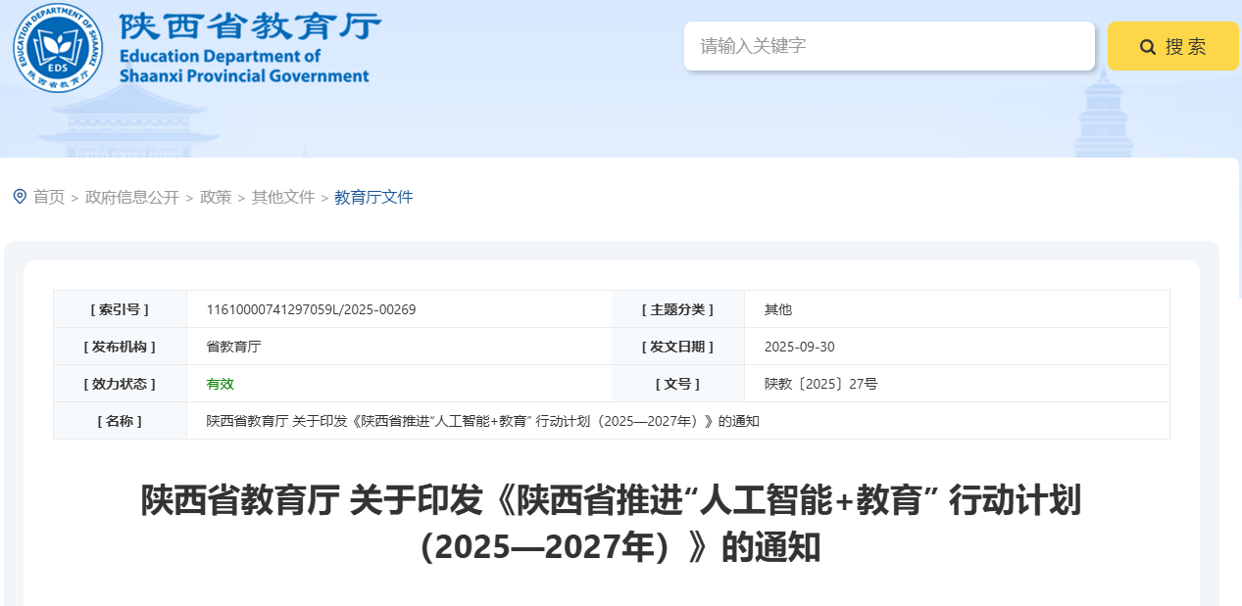Go to 首页 in breadcrumb

tap(49, 198)
